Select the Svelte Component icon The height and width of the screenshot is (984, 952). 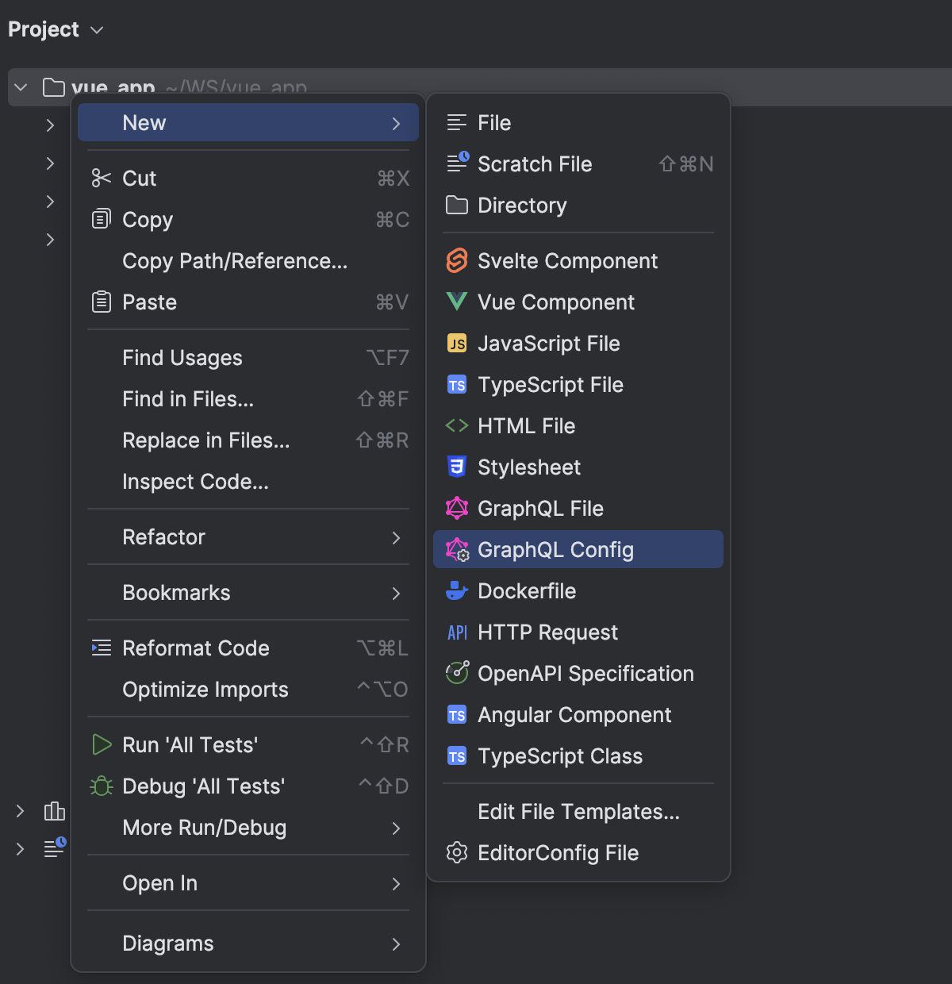tap(457, 260)
